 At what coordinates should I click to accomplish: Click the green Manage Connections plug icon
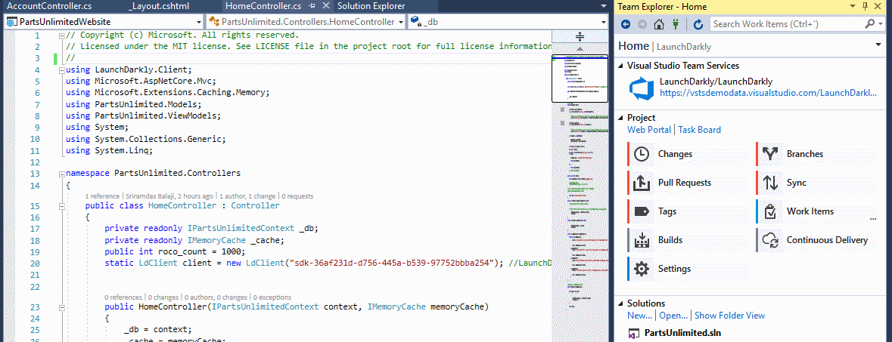click(676, 24)
